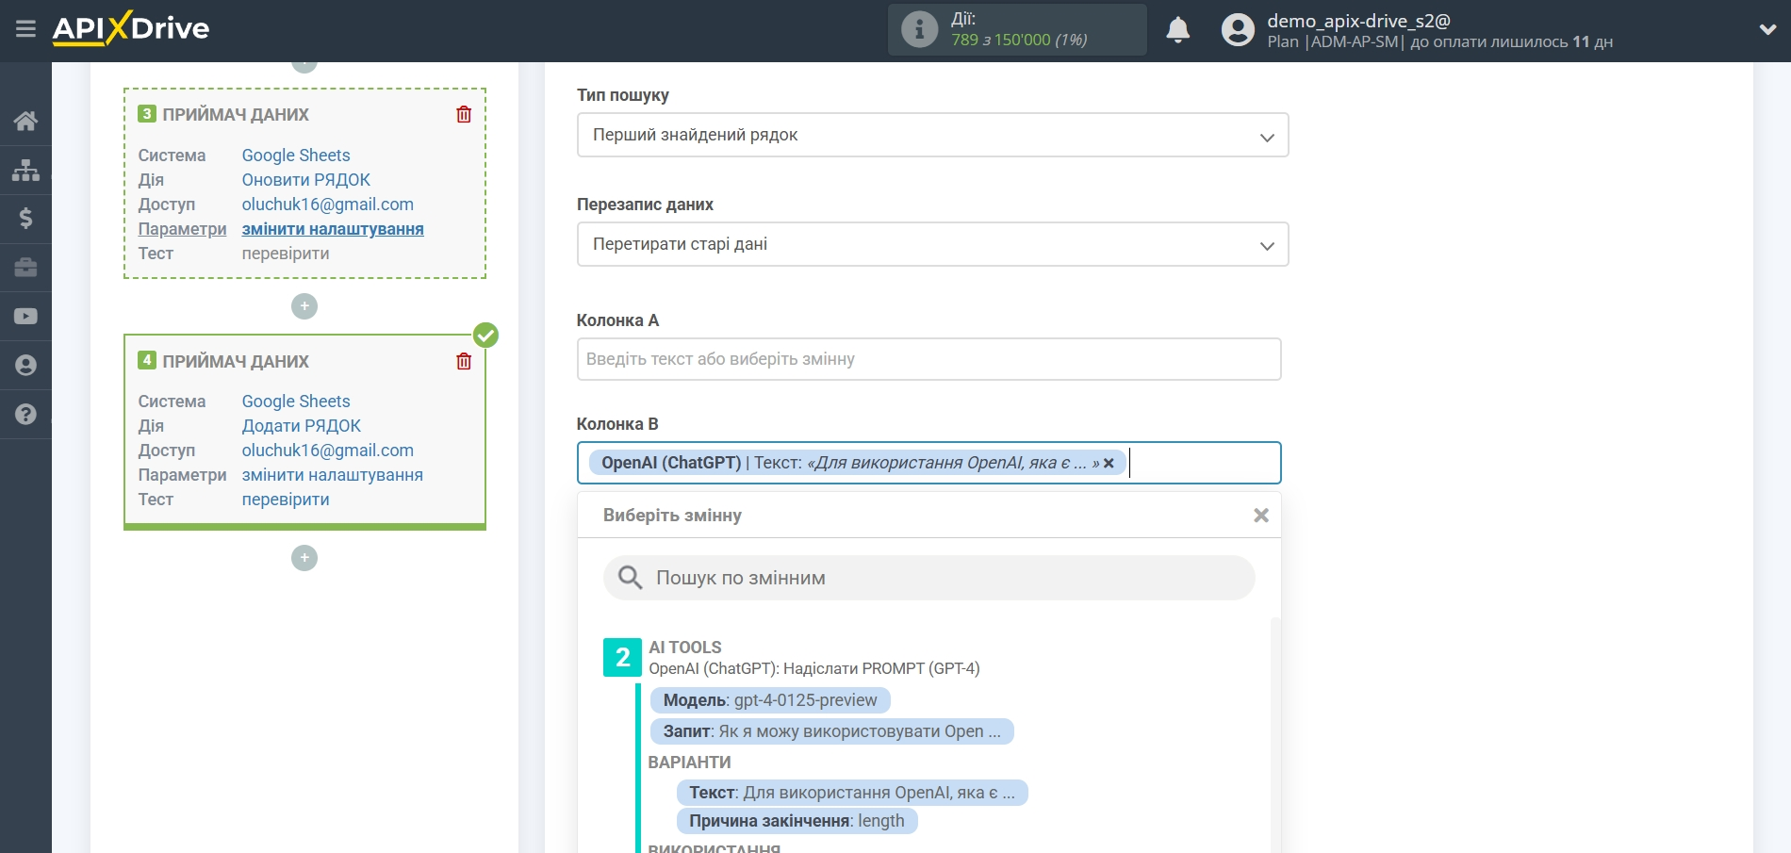Add step between blocks 3 and 4

[304, 306]
